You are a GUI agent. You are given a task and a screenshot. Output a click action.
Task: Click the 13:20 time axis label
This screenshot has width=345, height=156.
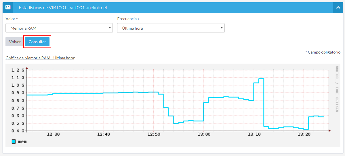tap(304, 134)
